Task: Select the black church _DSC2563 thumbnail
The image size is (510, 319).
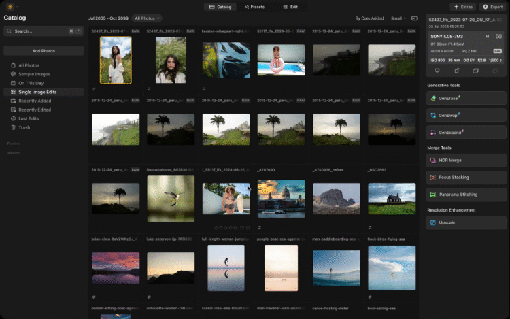Action: click(392, 199)
